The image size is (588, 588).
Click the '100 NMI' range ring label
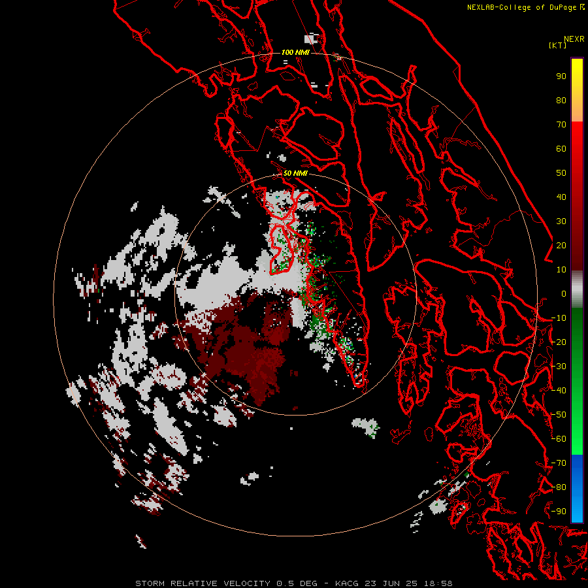click(295, 52)
